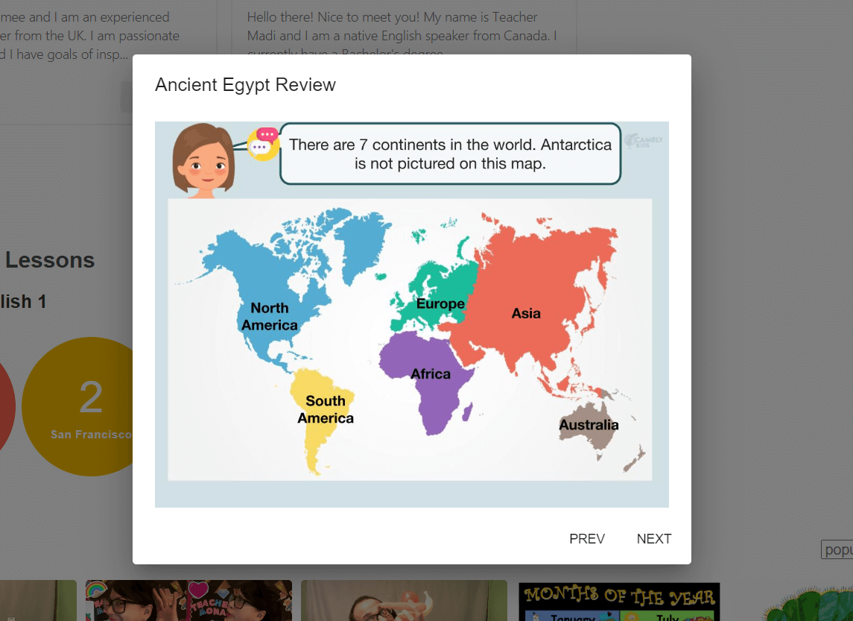Open the video thumbnail of bald man with glasses

coord(404,600)
